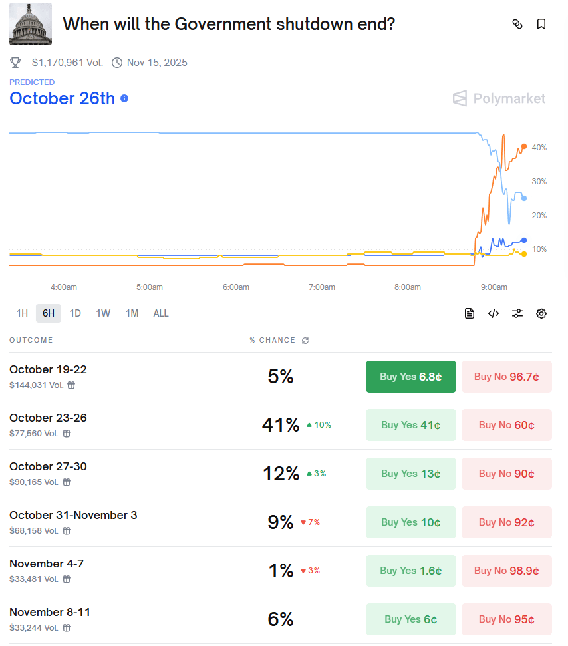Click the info icon beside October 26th
Screen dimensions: 568x646
coord(124,98)
